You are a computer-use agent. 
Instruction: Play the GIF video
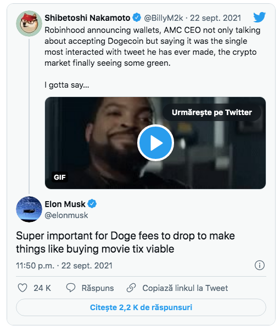click(155, 143)
